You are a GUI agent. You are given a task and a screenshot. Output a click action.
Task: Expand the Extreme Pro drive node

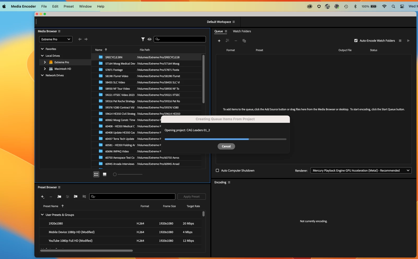(45, 62)
